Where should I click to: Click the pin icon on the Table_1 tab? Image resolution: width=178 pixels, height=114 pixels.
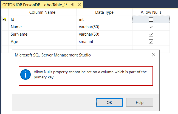[73, 5]
